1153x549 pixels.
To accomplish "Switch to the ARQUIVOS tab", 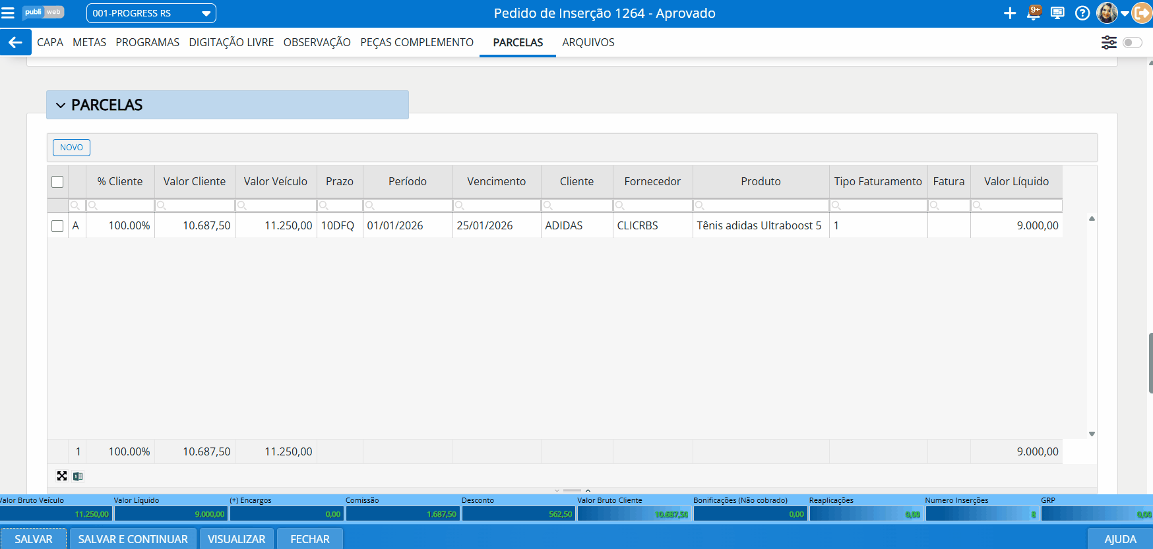I will click(588, 42).
